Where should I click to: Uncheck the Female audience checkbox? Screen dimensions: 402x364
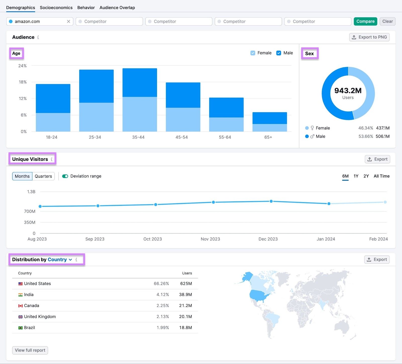(x=253, y=53)
